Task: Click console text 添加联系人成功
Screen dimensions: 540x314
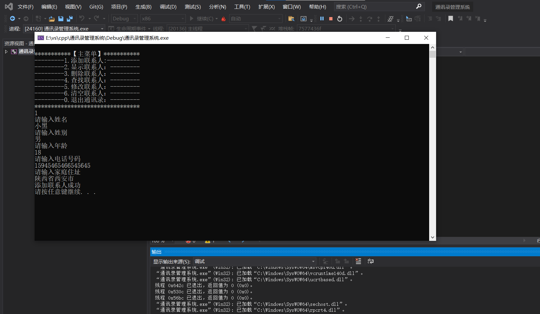Action: [58, 185]
